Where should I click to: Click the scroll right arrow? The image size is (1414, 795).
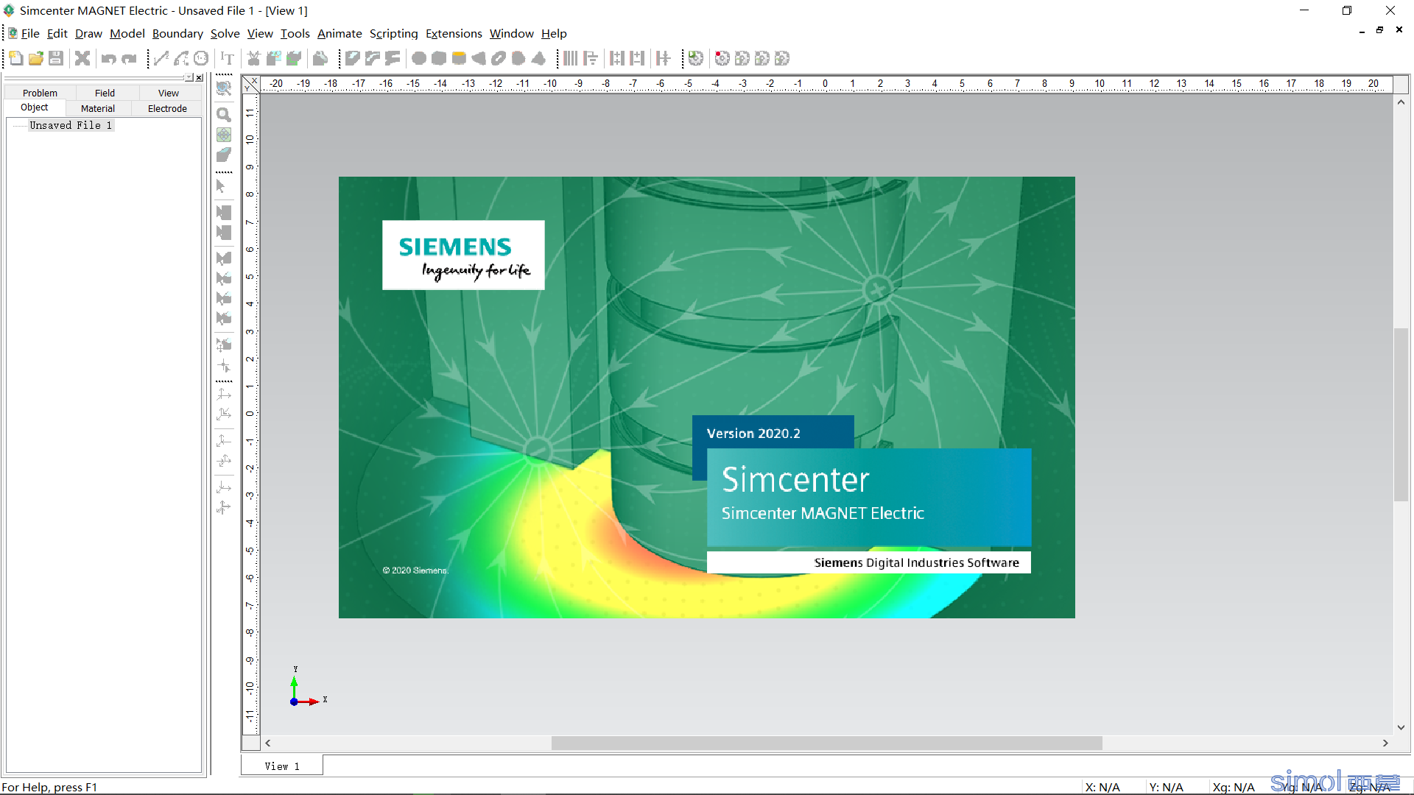(1385, 743)
